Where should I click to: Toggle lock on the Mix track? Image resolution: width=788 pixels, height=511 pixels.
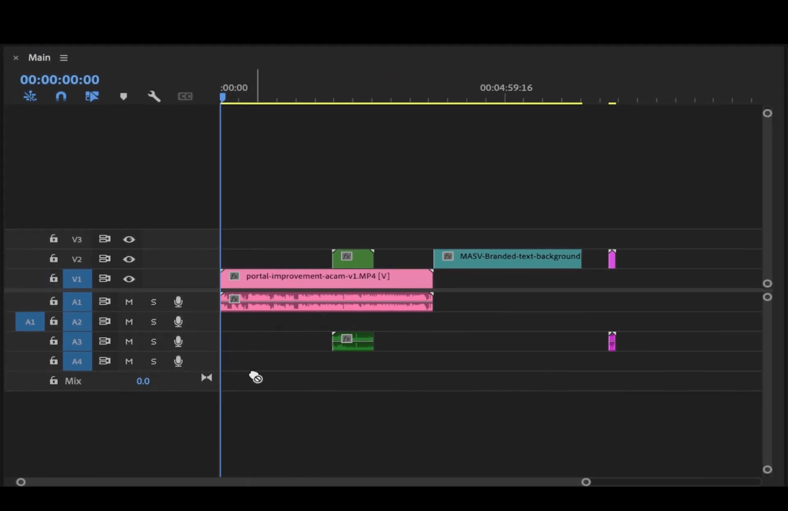point(54,380)
